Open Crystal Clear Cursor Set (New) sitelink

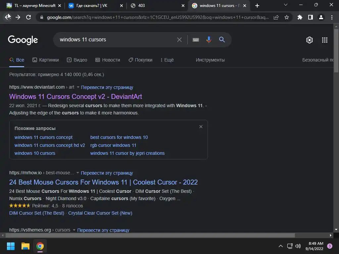click(x=100, y=213)
